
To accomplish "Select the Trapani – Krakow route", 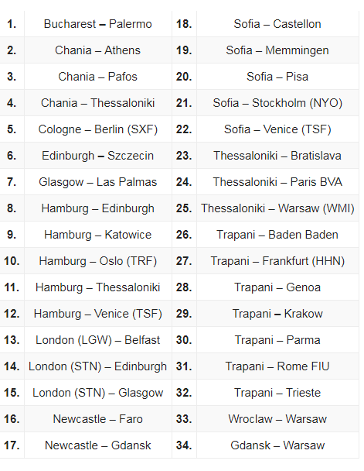I will pos(277,314).
